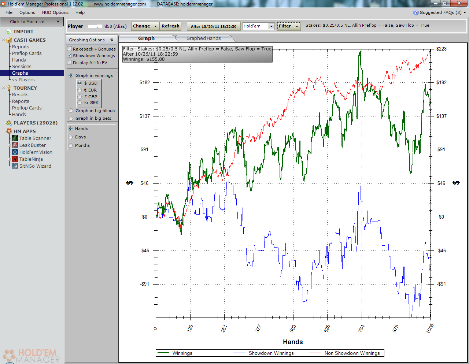Screen dimensions: 469x364
Task: Switch to the Graph tab
Action: pyautogui.click(x=147, y=38)
